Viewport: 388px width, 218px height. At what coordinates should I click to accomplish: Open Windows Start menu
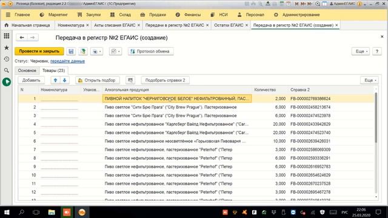click(7, 212)
